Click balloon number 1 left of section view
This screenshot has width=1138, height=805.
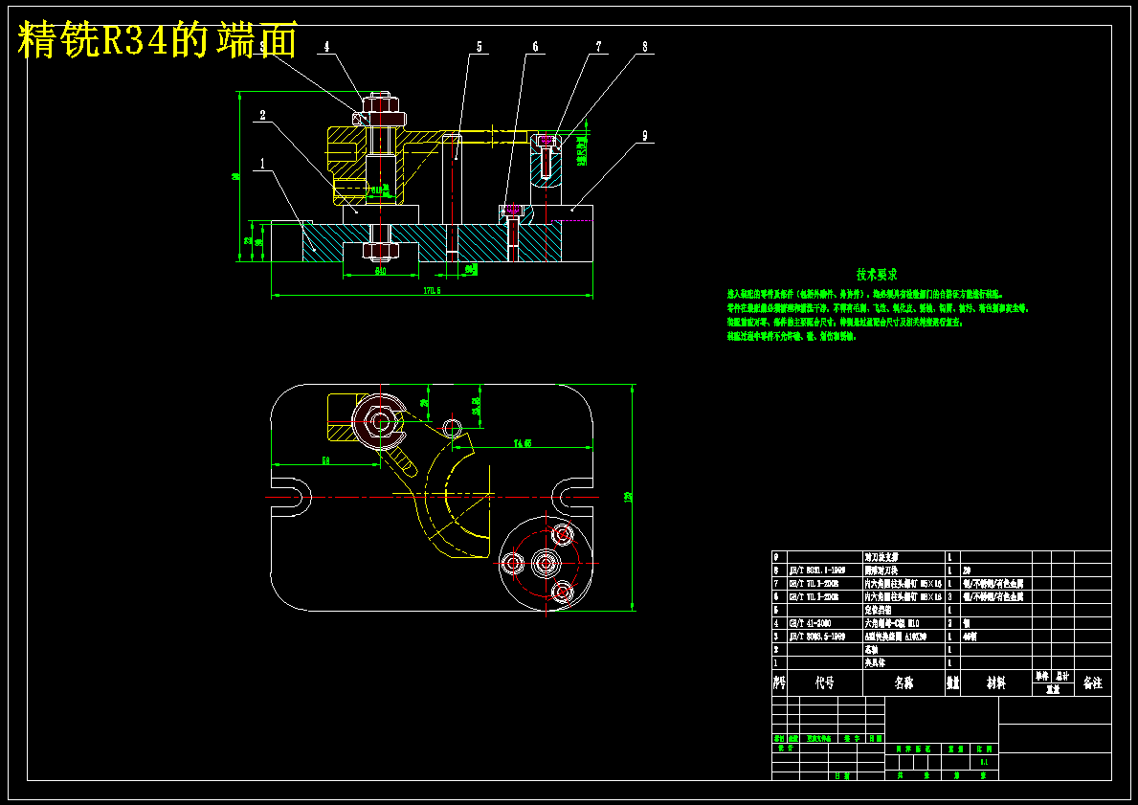coord(263,164)
